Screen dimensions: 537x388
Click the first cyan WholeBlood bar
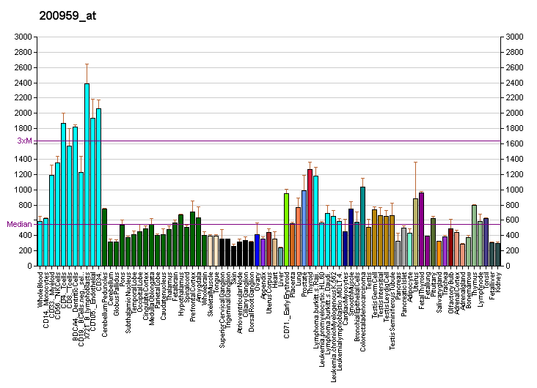coord(40,243)
